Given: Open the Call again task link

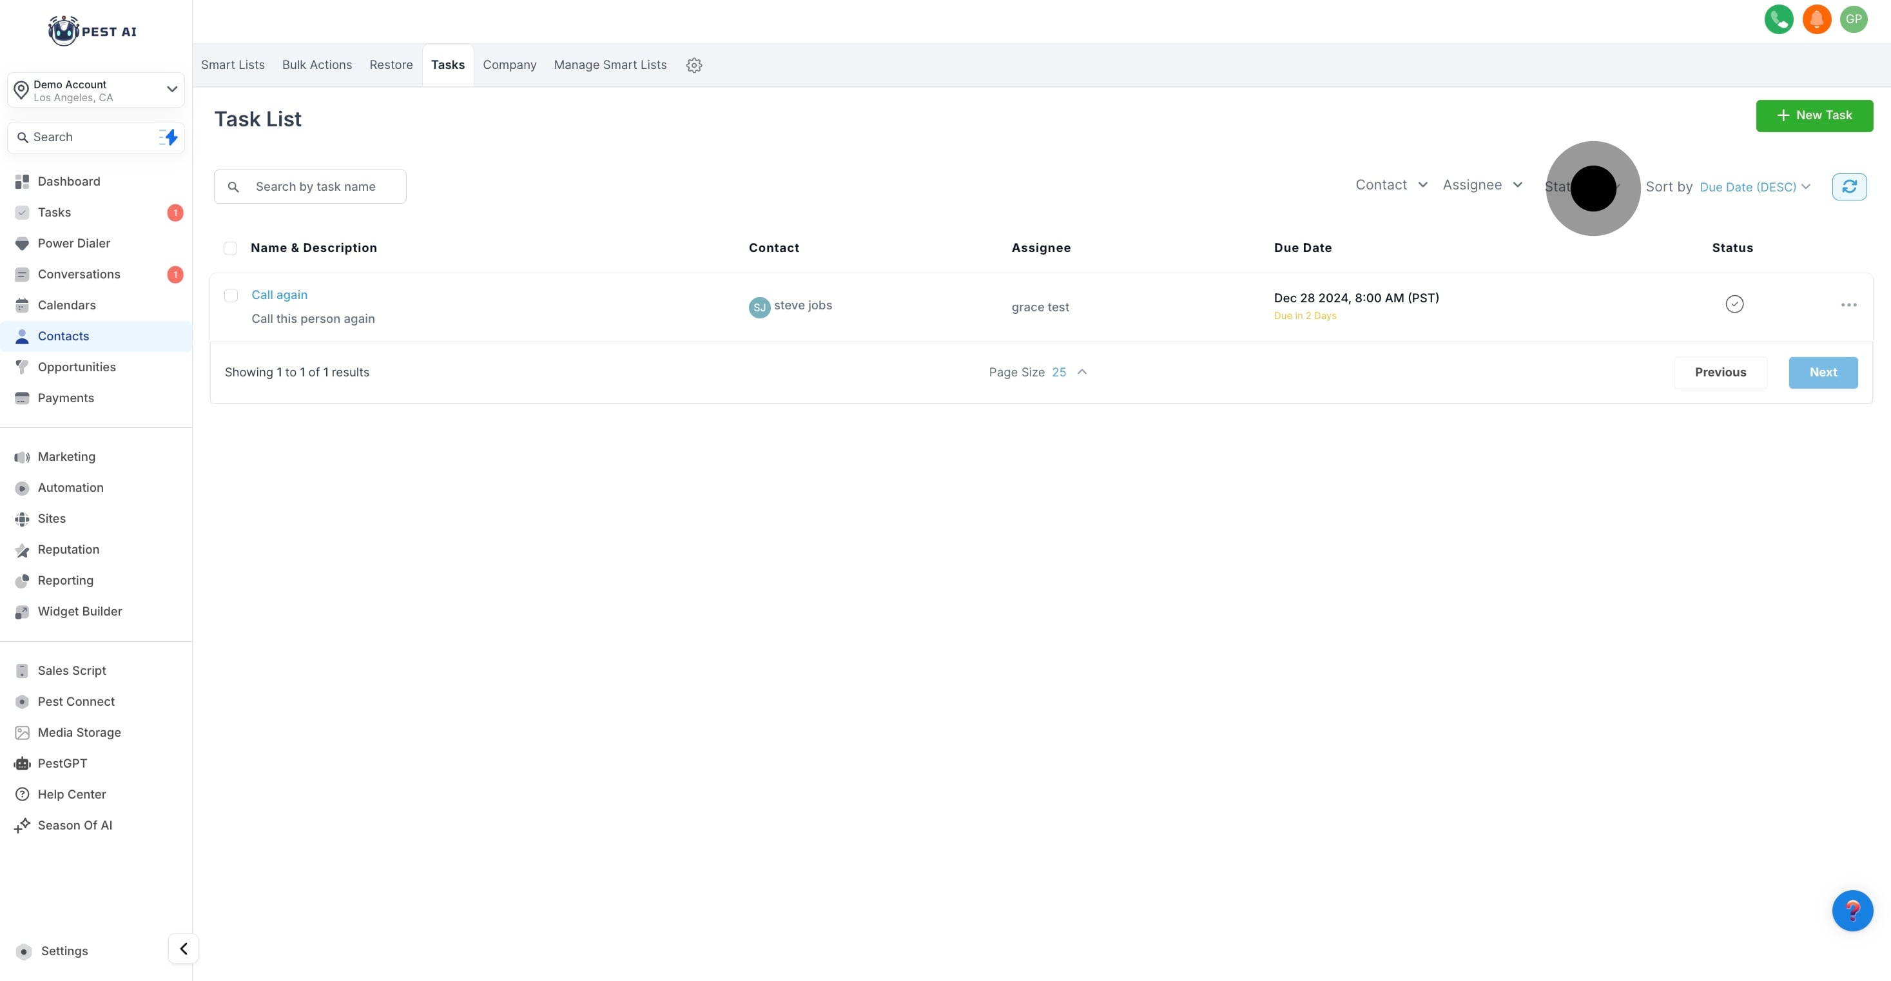Looking at the screenshot, I should click(x=279, y=295).
